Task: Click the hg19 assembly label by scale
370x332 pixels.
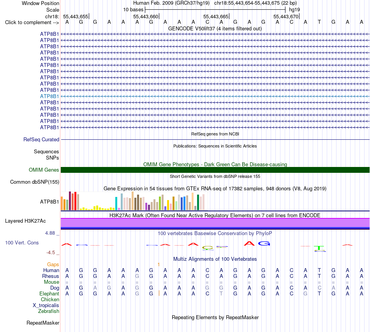Action: [294, 10]
